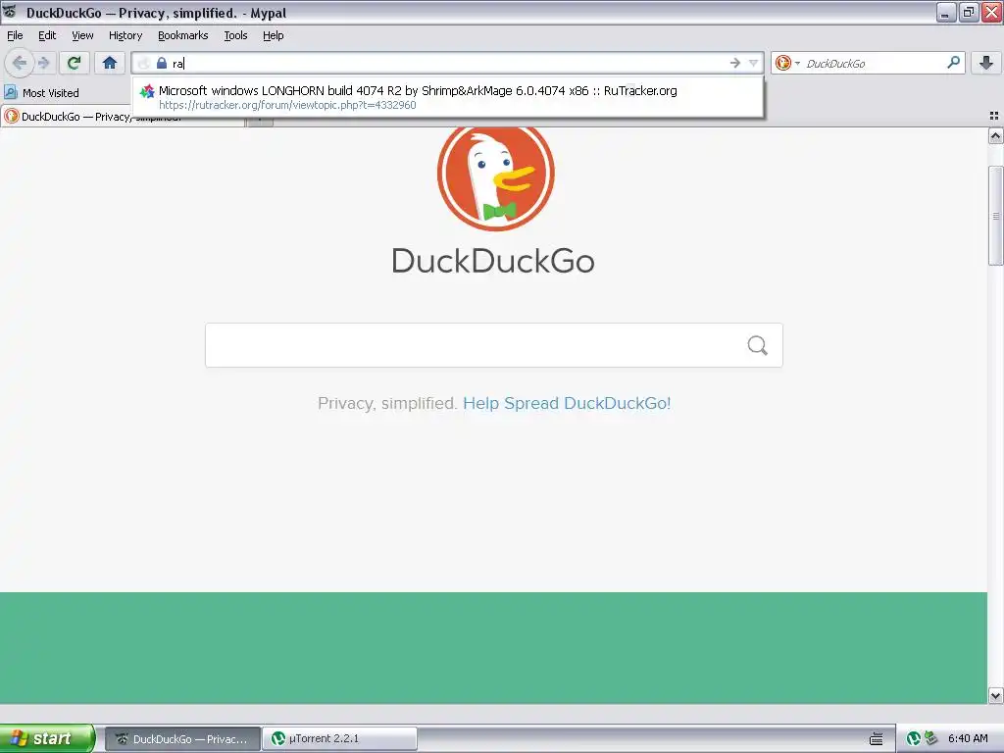Viewport: 1004px width, 753px height.
Task: Open the DuckDuckGo search engine selector
Action: click(787, 63)
